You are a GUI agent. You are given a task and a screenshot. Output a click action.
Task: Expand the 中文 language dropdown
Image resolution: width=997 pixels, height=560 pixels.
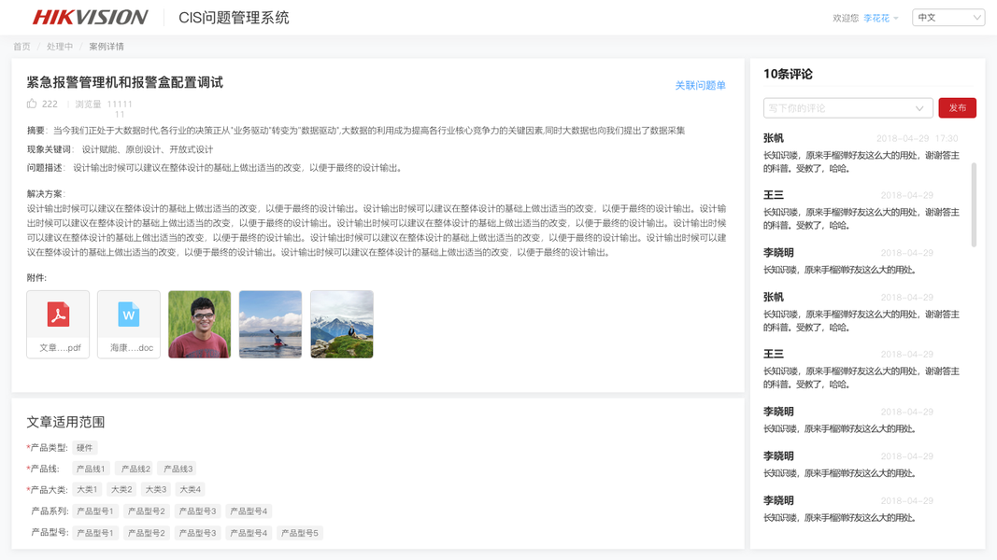948,18
